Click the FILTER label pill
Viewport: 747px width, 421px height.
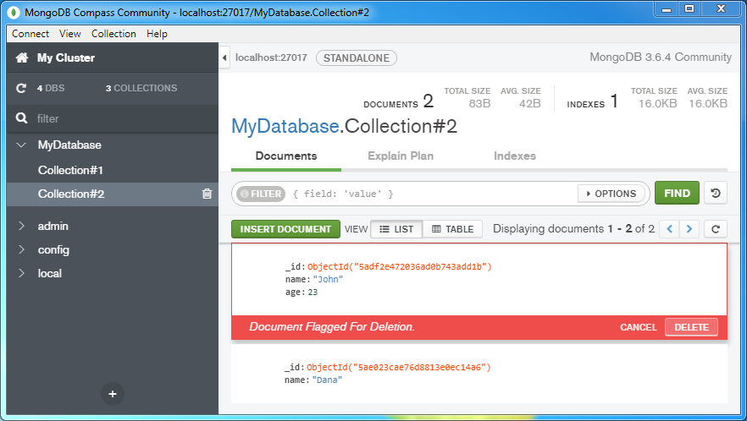(261, 194)
